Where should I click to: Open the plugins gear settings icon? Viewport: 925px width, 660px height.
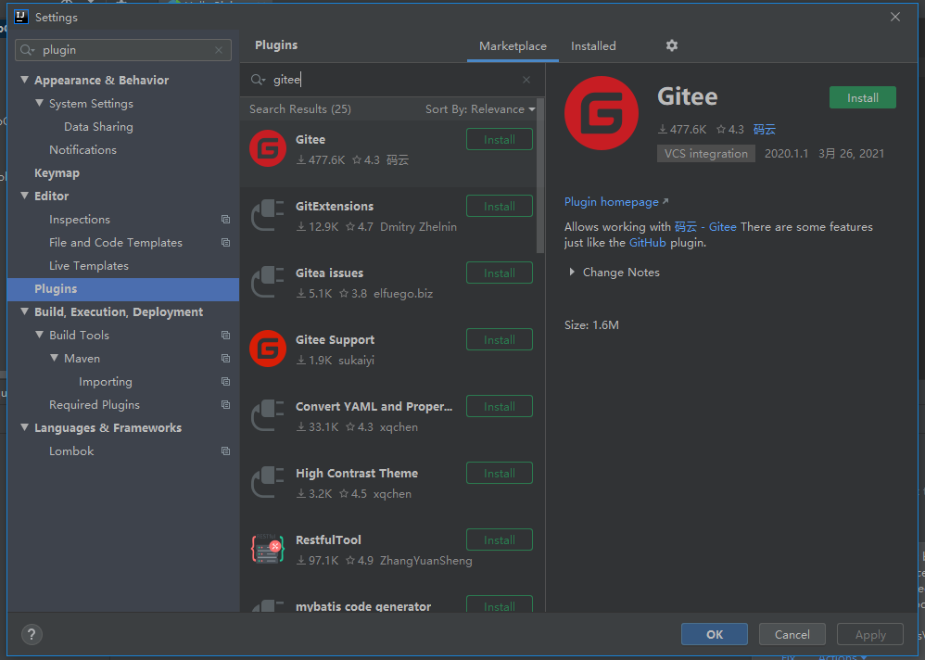671,45
